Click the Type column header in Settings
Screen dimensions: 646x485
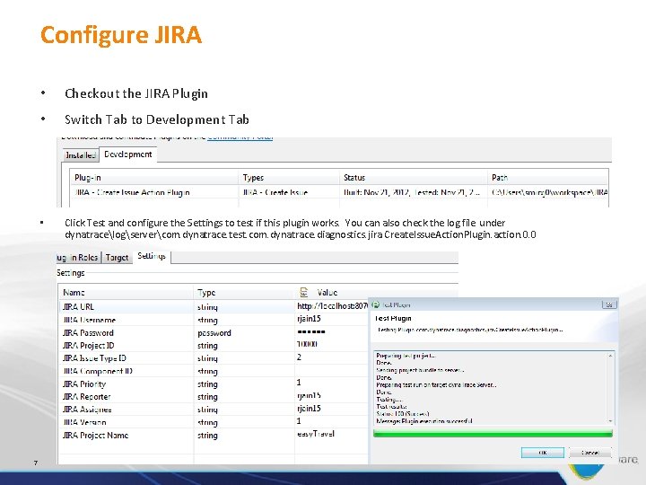206,293
